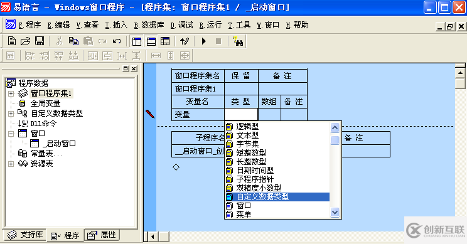Click the Redo arrow icon
Viewport: 467px width, 244px height.
[102, 41]
